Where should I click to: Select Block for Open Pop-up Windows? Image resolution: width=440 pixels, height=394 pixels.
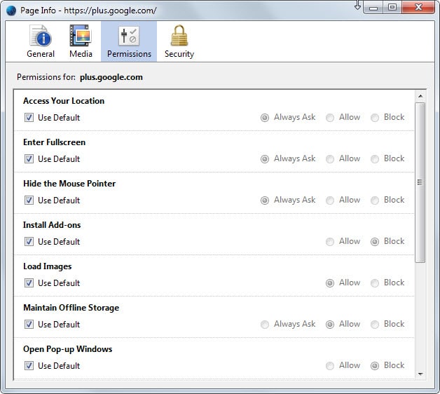[375, 366]
